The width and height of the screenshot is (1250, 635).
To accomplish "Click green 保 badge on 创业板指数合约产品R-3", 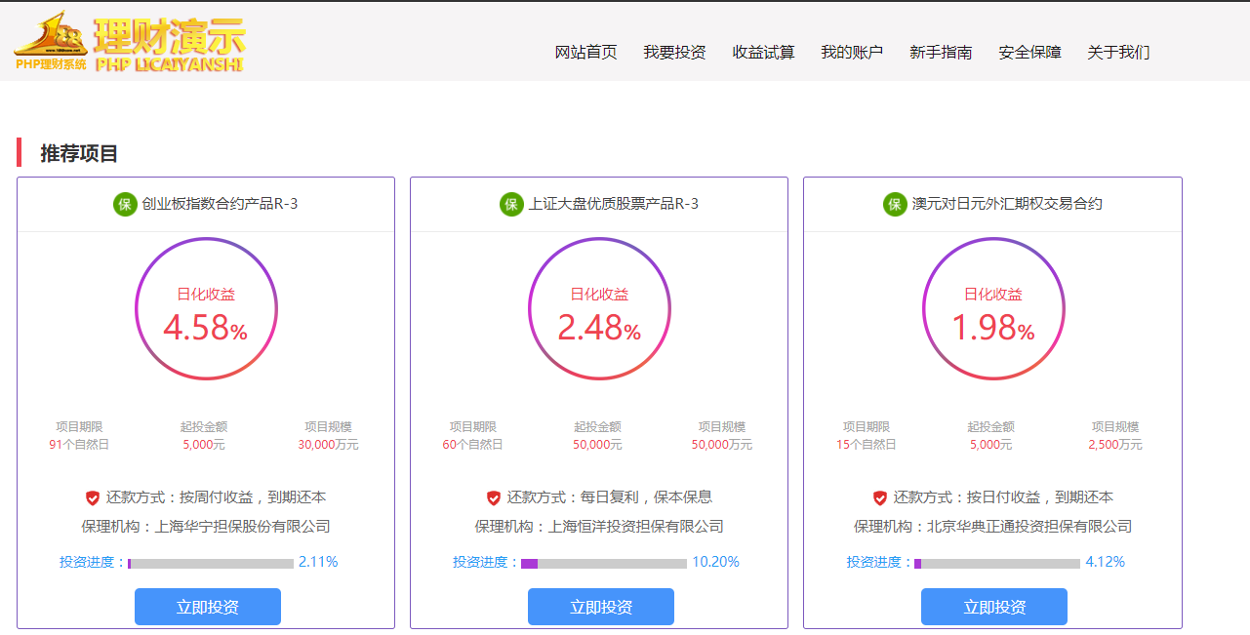I will pyautogui.click(x=125, y=204).
